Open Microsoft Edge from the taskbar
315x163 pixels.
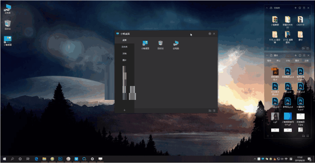pos(36,159)
